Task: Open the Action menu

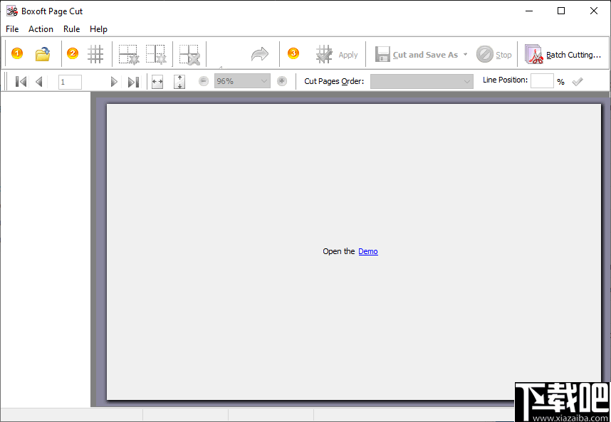Action: tap(41, 29)
